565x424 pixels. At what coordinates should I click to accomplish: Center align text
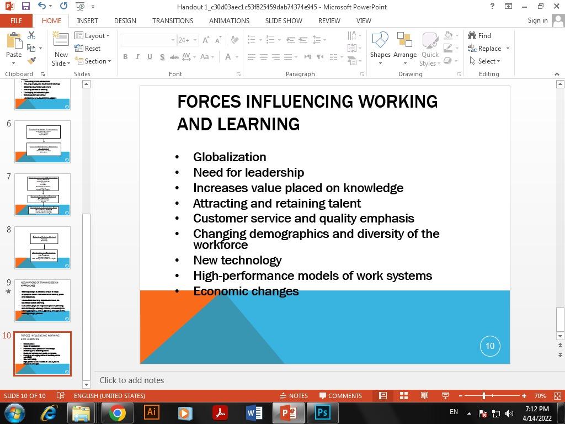[263, 57]
